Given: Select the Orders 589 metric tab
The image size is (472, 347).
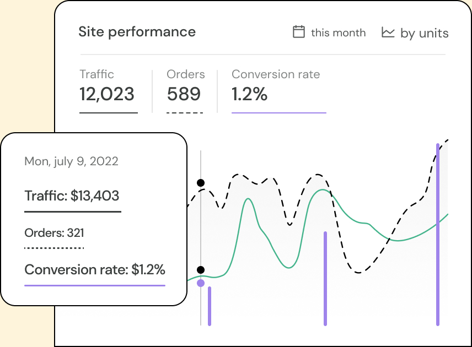Looking at the screenshot, I should [x=185, y=87].
